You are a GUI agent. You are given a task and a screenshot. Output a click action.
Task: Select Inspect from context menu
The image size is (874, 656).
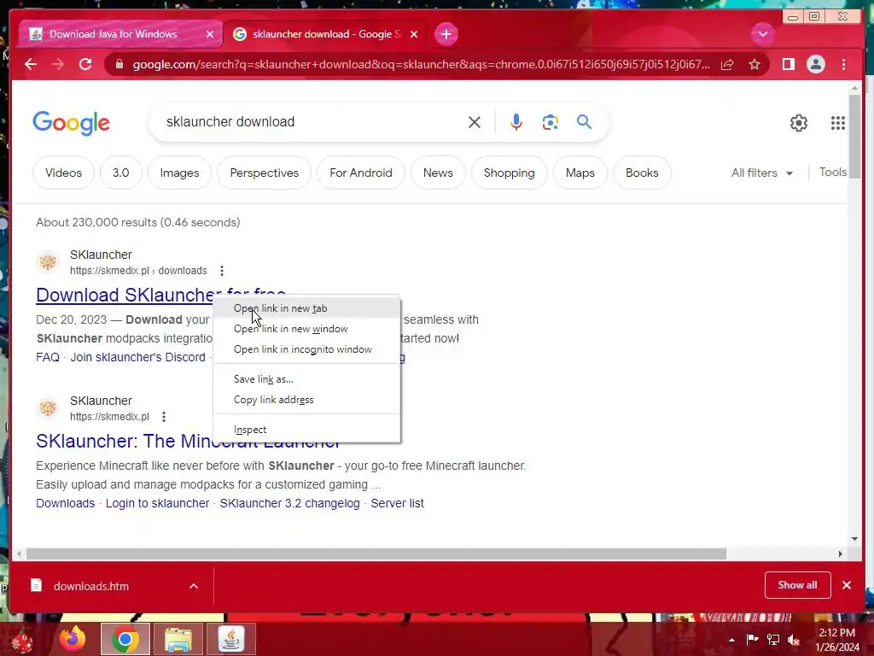coord(307,430)
